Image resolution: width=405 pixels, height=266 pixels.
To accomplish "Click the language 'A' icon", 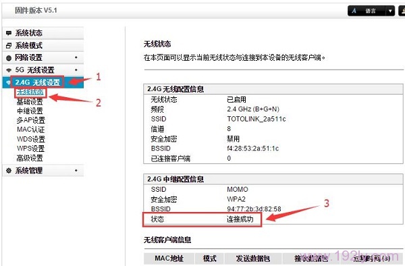I will (354, 11).
